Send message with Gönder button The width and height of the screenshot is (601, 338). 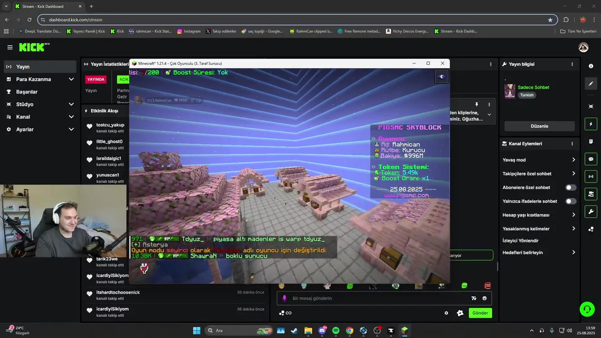click(480, 313)
